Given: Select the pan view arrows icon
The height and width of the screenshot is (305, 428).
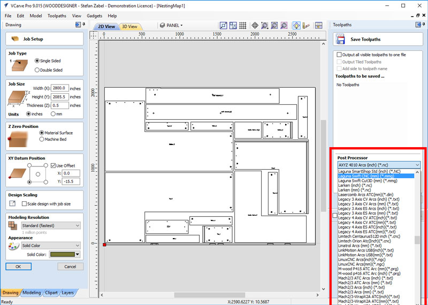Looking at the screenshot, I should click(255, 26).
